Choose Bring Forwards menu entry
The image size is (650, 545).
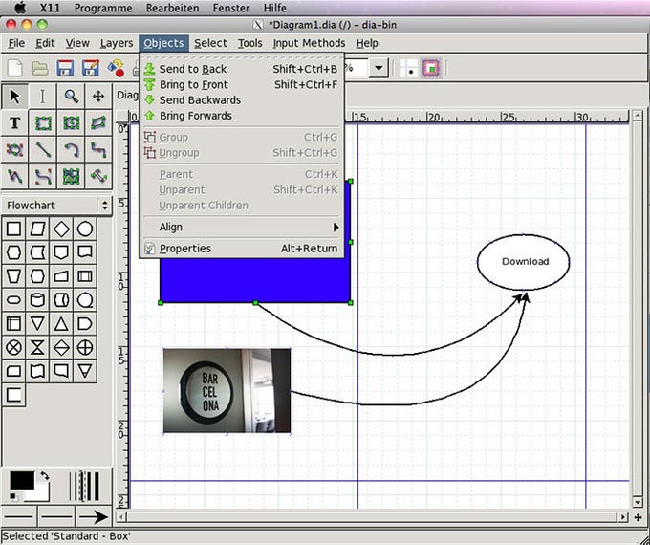tap(241, 116)
